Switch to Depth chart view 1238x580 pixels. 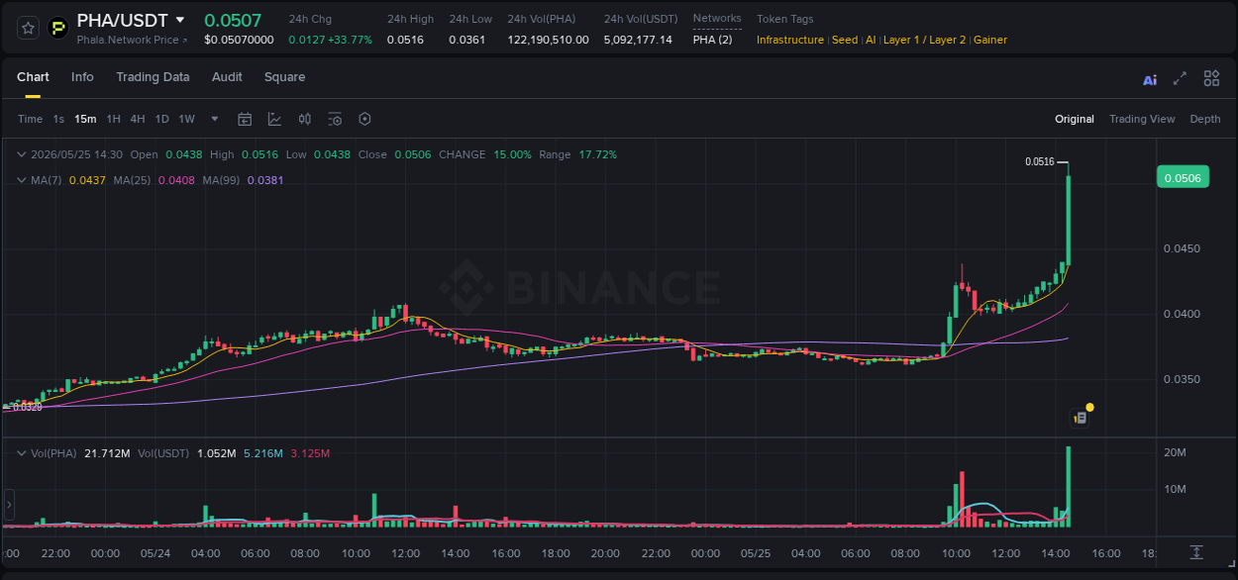point(1205,119)
